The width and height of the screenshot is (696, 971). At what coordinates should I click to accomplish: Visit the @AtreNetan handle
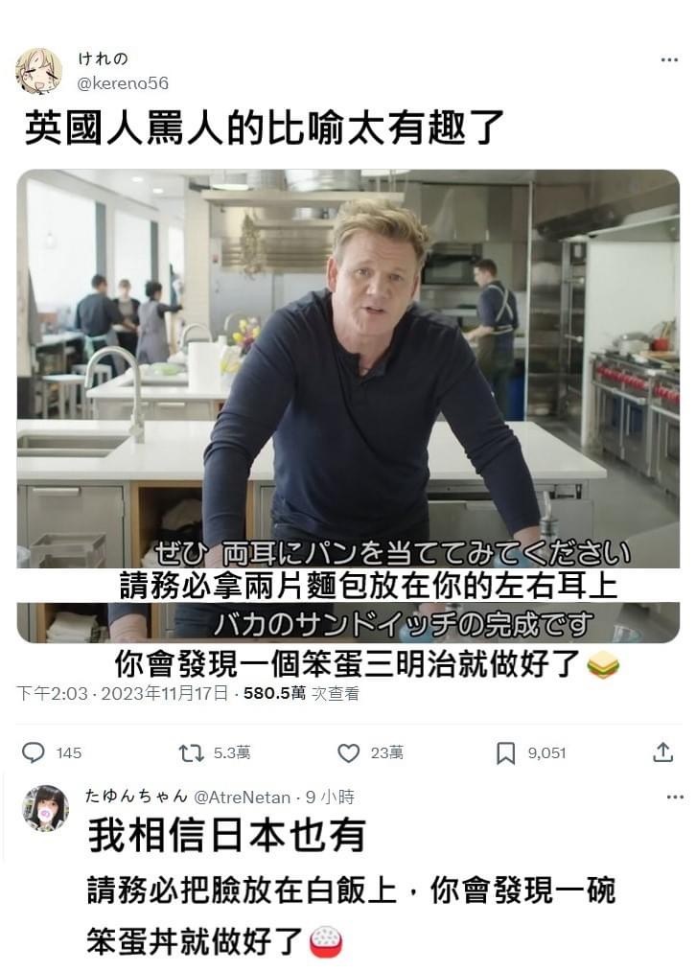(243, 797)
